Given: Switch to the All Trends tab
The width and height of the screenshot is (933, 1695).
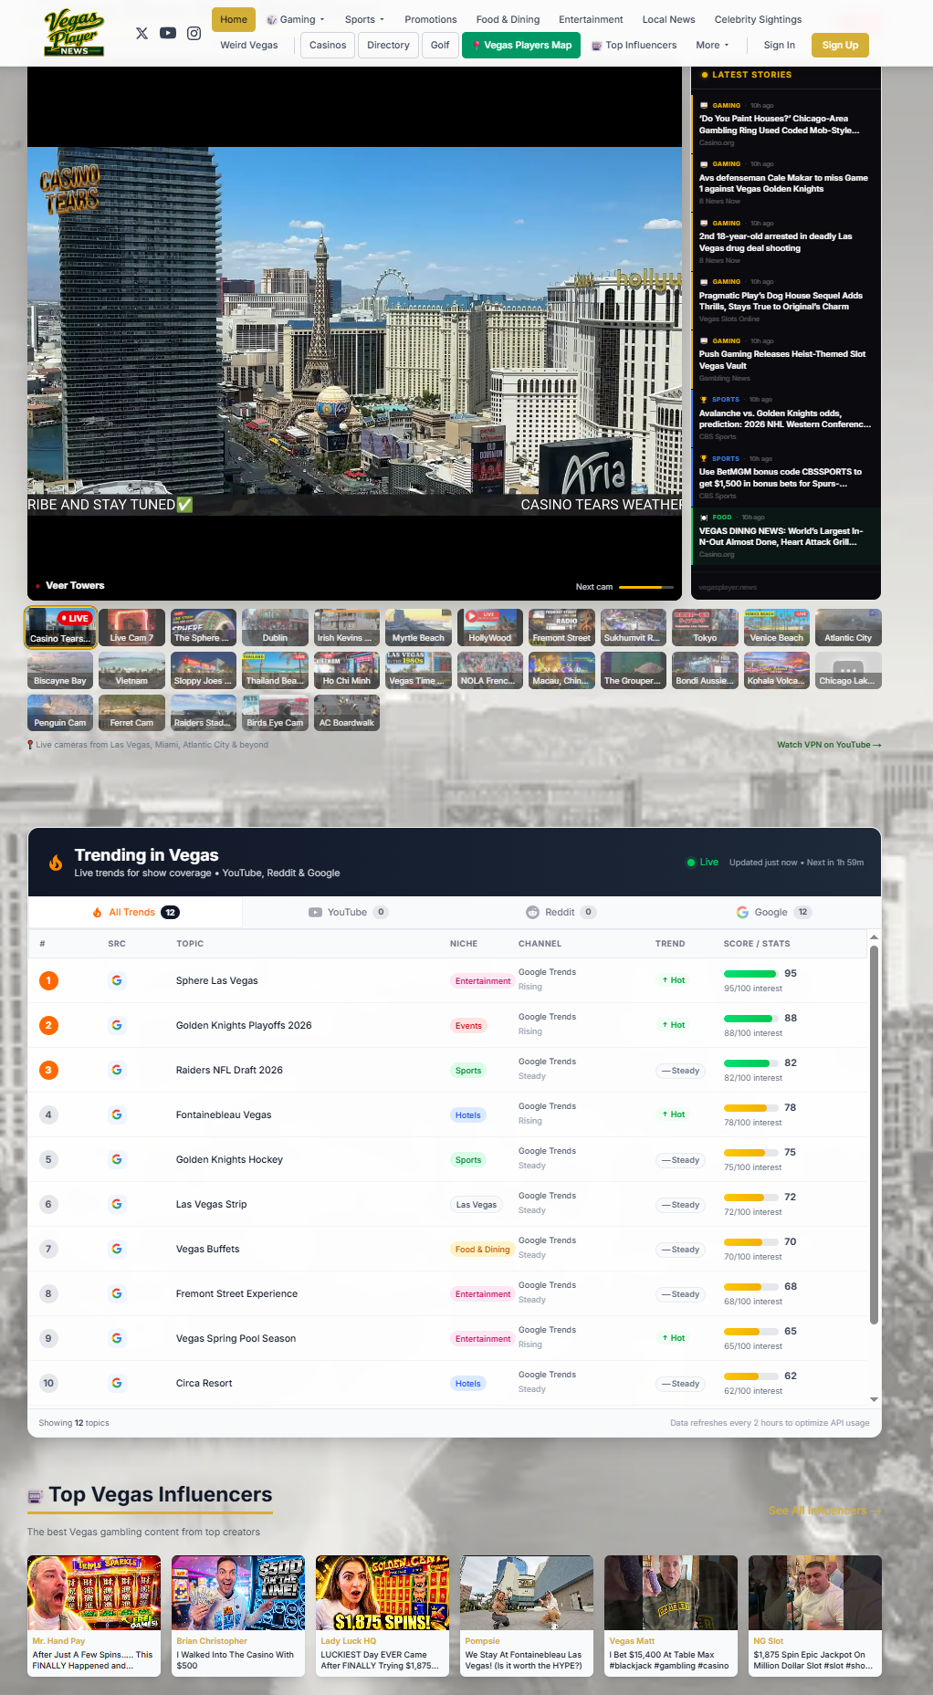Looking at the screenshot, I should pos(136,912).
